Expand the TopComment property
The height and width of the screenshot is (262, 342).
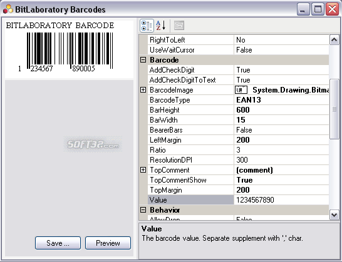[143, 170]
